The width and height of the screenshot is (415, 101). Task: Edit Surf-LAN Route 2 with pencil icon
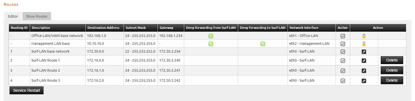364,71
